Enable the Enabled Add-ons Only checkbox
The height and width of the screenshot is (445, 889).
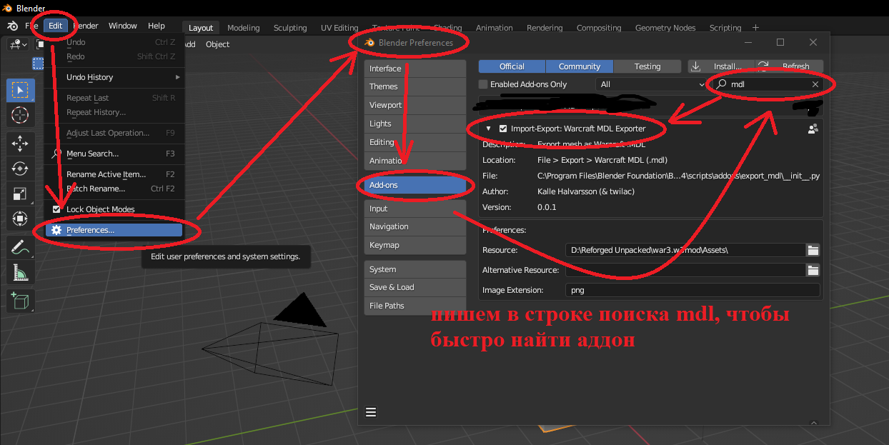tap(483, 84)
